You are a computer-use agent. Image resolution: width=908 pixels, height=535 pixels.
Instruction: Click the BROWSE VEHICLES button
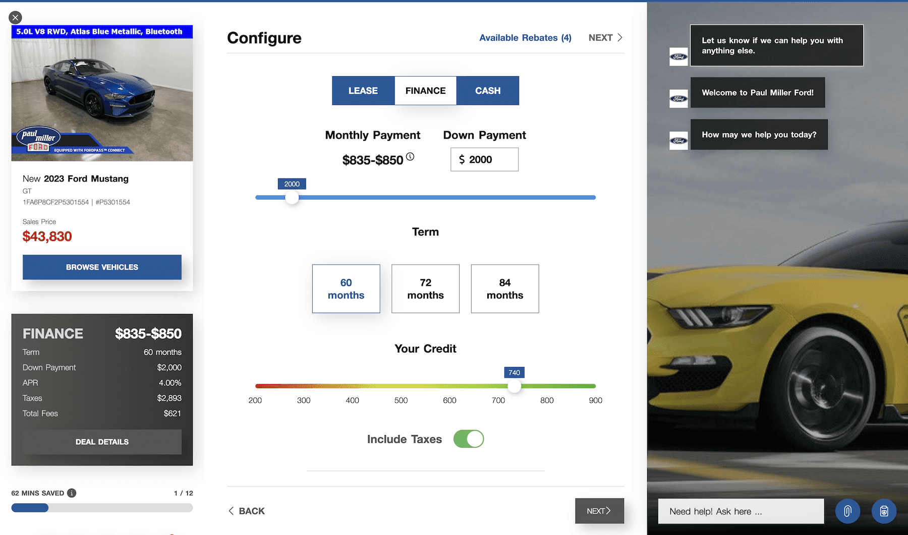(102, 267)
